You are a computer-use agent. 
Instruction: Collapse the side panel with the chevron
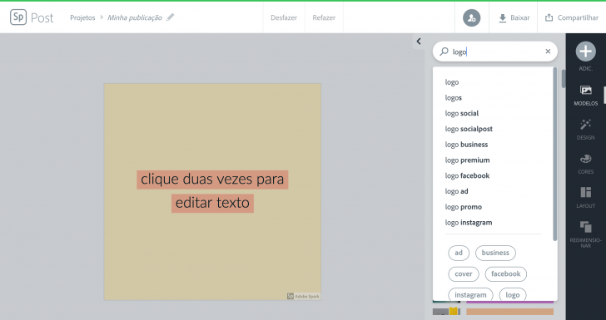pyautogui.click(x=419, y=41)
